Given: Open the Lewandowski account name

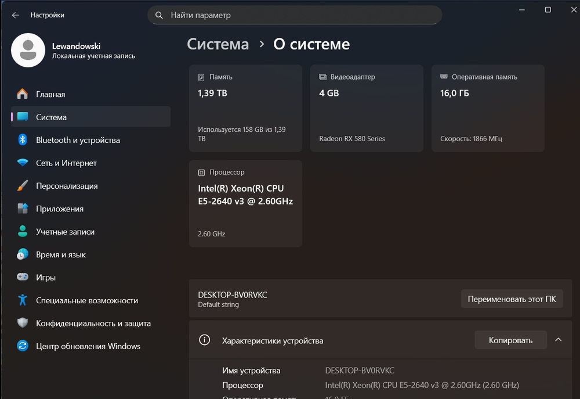Looking at the screenshot, I should (76, 46).
